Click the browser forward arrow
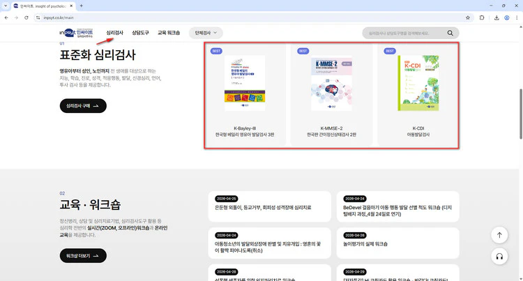The width and height of the screenshot is (523, 281). (x=16, y=17)
